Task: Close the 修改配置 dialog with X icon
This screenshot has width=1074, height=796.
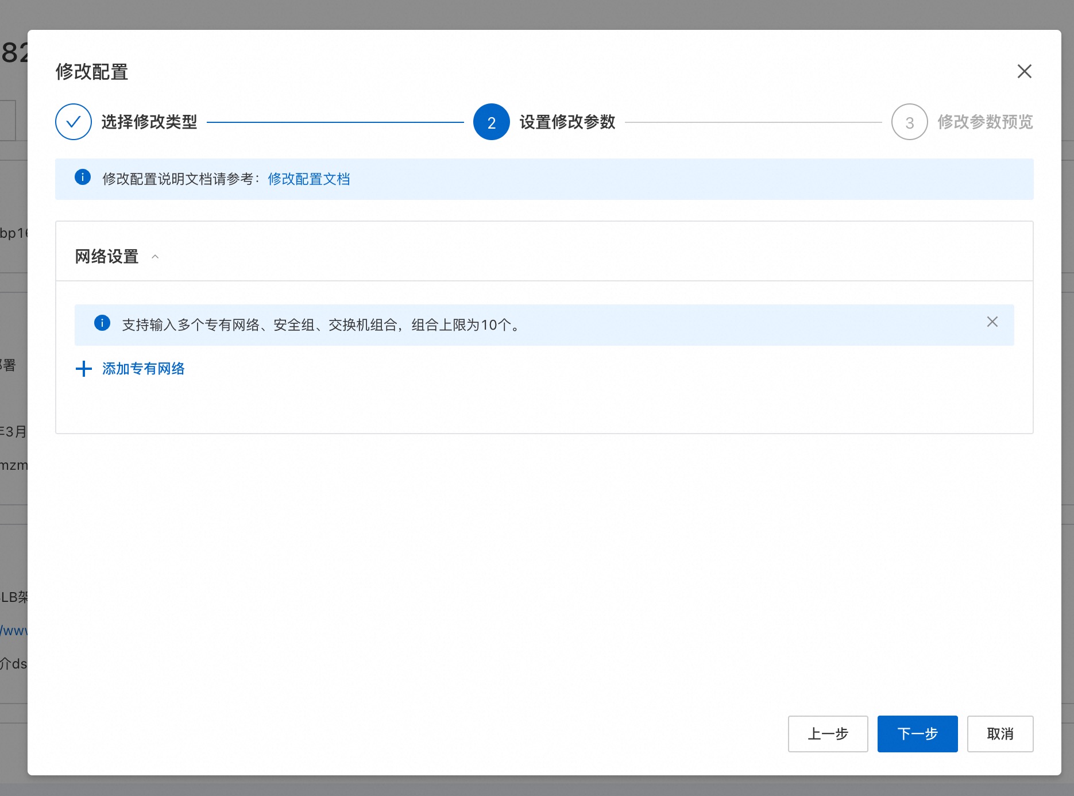Action: pyautogui.click(x=1024, y=71)
